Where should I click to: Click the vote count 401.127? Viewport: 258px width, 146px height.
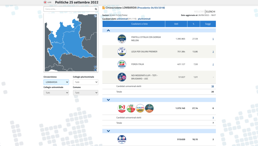click(181, 64)
